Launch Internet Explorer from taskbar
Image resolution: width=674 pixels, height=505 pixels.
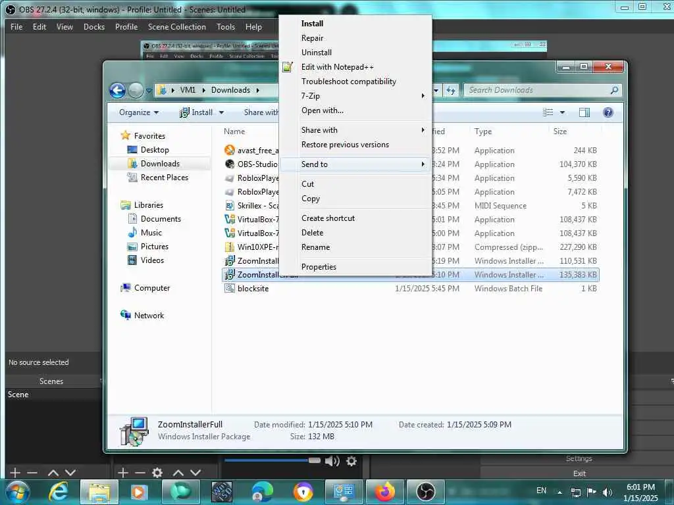pyautogui.click(x=58, y=492)
